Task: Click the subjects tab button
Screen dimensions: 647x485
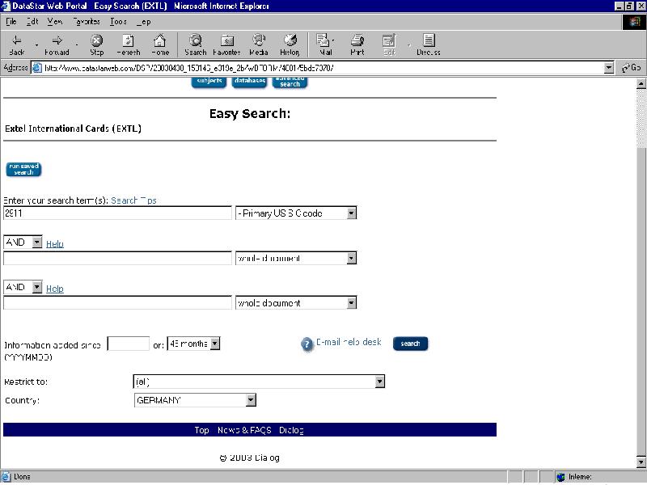Action: (x=209, y=82)
